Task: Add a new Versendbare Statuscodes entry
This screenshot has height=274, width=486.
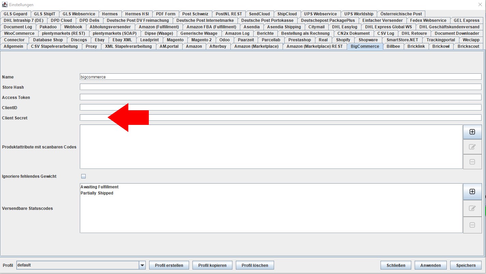Action: click(472, 191)
